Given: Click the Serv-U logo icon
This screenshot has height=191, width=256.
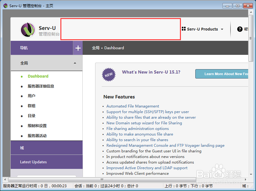Looking at the screenshot, I should pyautogui.click(x=28, y=30).
